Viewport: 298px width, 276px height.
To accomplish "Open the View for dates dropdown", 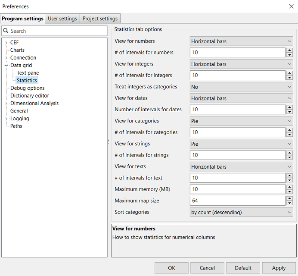I will [241, 98].
